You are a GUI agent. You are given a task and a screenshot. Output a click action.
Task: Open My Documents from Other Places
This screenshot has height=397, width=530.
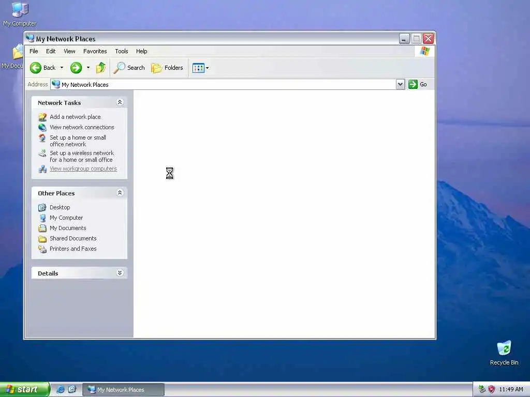tap(68, 228)
